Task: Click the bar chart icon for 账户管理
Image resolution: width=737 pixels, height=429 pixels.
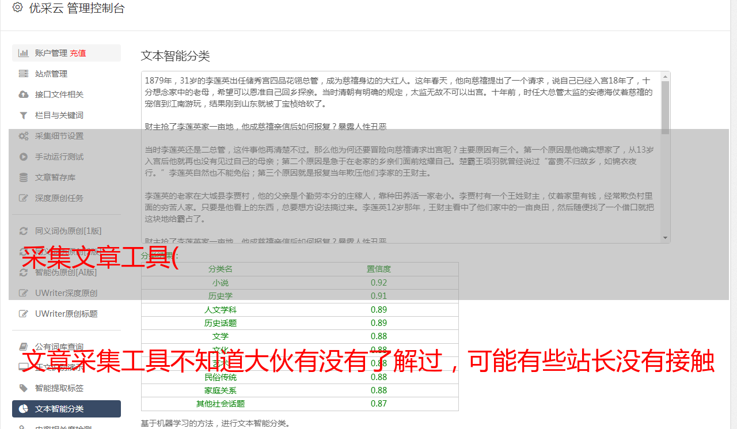Action: (x=24, y=53)
